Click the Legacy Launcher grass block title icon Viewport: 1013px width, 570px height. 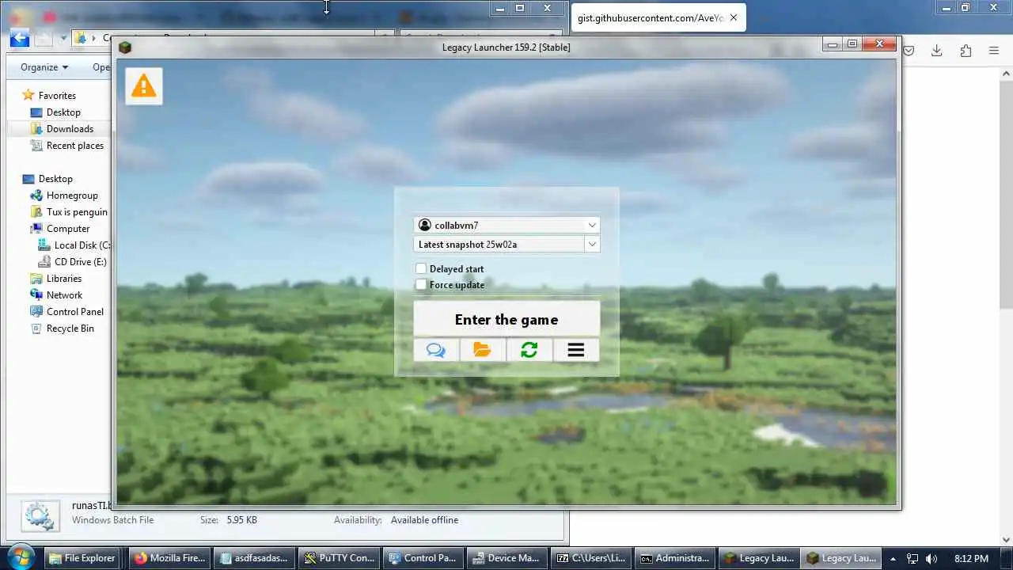click(x=124, y=47)
